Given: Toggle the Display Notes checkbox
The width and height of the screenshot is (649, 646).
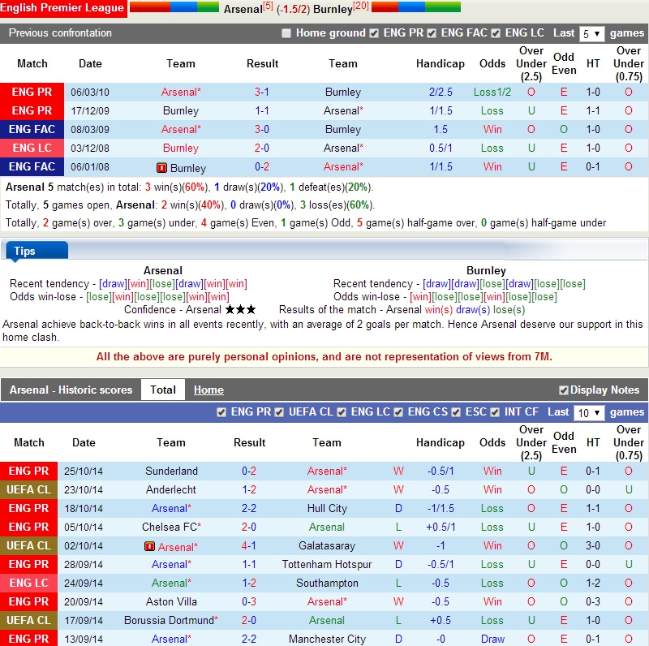Looking at the screenshot, I should (563, 390).
